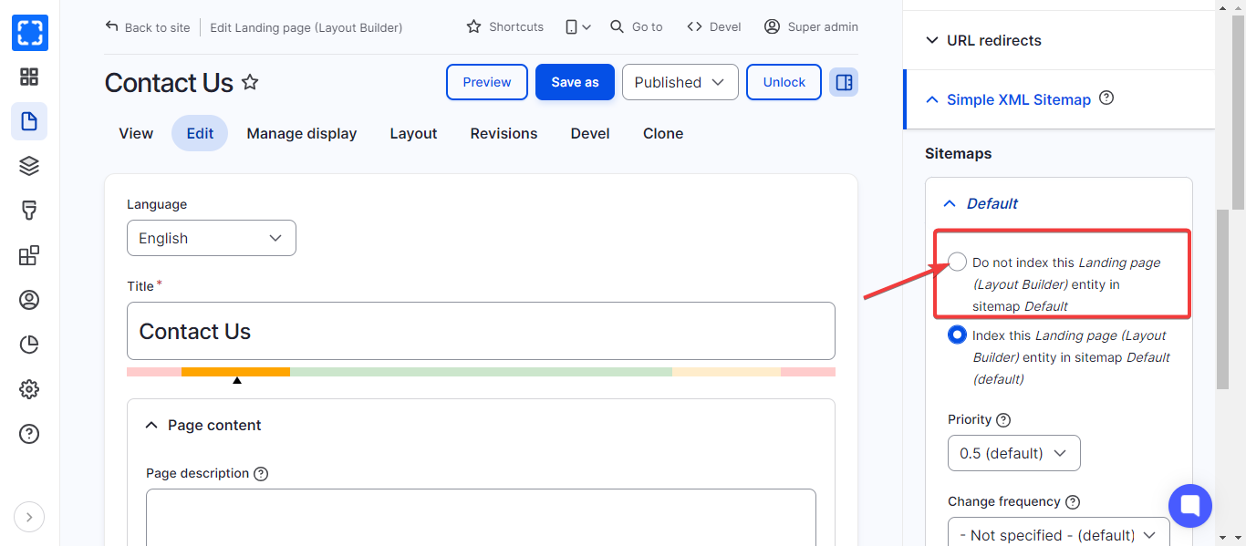Screen dimensions: 1246x546
Task: Open the Devel code menu
Action: click(x=714, y=26)
